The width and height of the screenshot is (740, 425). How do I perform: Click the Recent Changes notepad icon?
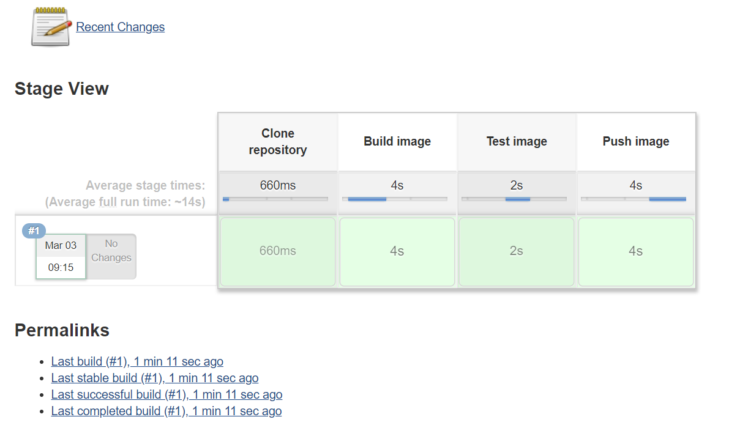click(x=51, y=27)
